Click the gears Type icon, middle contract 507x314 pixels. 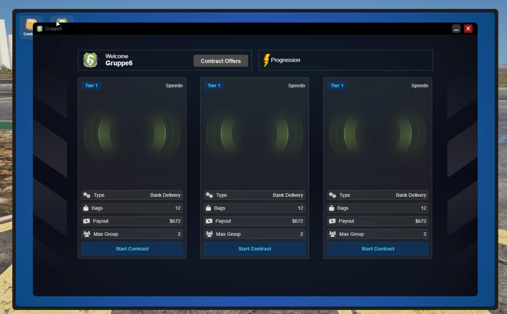coord(209,195)
